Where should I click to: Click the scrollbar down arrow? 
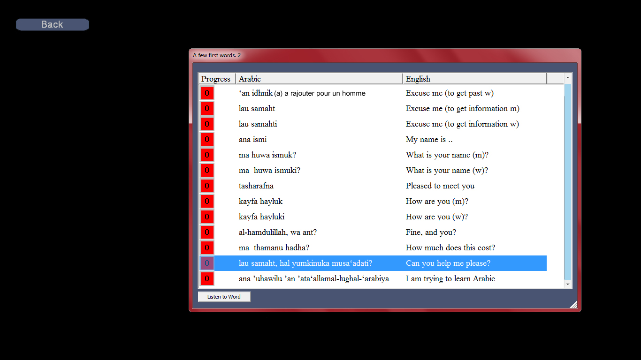click(x=568, y=285)
